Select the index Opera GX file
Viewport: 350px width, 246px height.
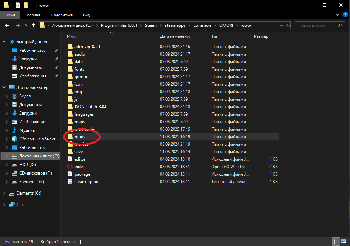[79, 167]
